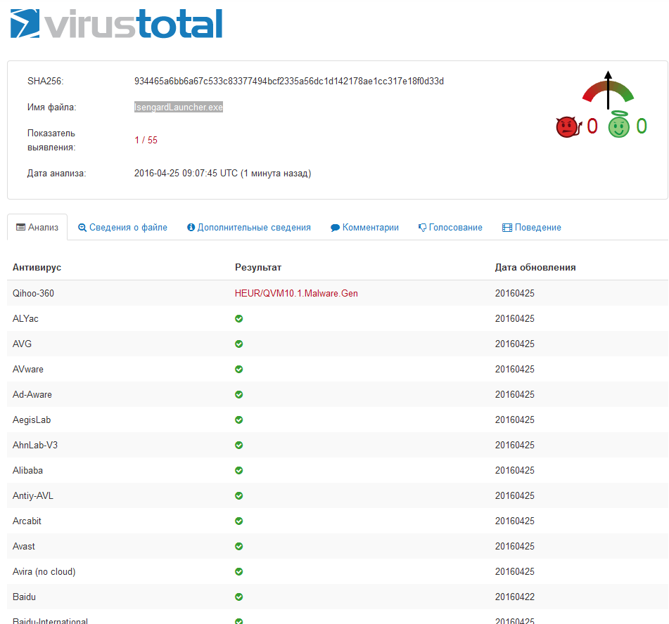Click the Qihoo-360 antivirus name
669x624 pixels.
[x=33, y=293]
